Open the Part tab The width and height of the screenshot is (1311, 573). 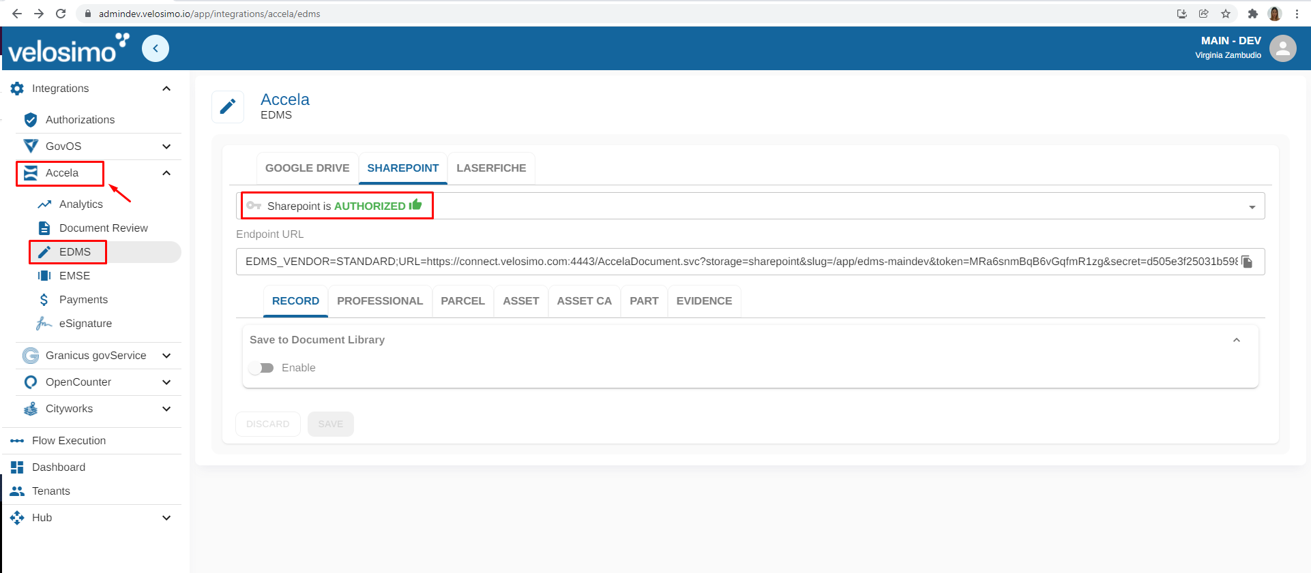click(x=644, y=301)
